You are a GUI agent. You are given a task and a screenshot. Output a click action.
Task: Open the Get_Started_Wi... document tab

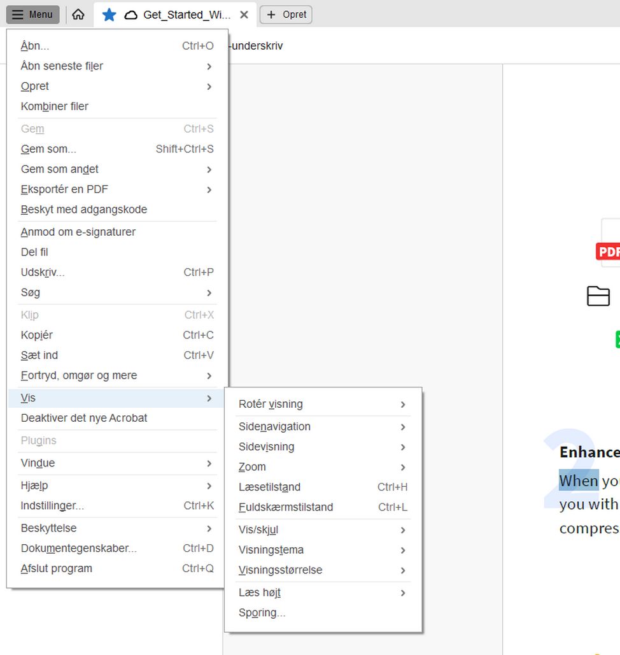[x=175, y=15]
